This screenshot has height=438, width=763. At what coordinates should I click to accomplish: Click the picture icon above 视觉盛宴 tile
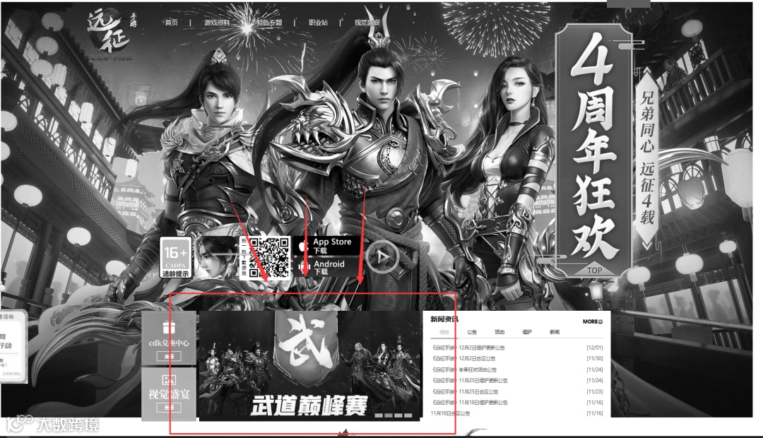(169, 379)
